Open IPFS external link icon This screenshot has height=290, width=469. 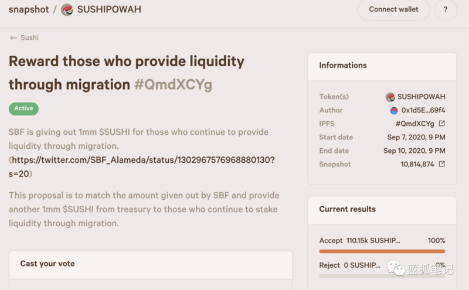pos(442,123)
